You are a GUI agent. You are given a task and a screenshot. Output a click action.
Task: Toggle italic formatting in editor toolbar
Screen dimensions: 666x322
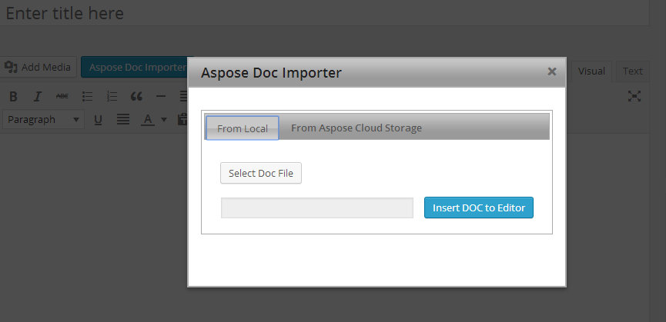click(38, 97)
